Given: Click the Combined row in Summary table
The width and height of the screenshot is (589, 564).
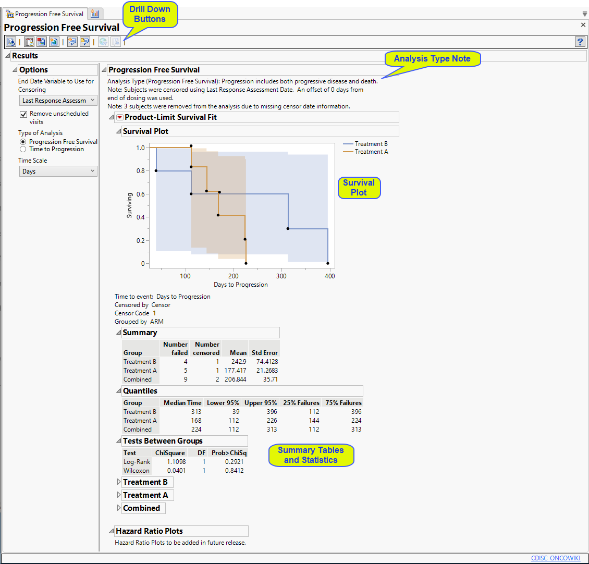Looking at the screenshot, I should point(201,379).
